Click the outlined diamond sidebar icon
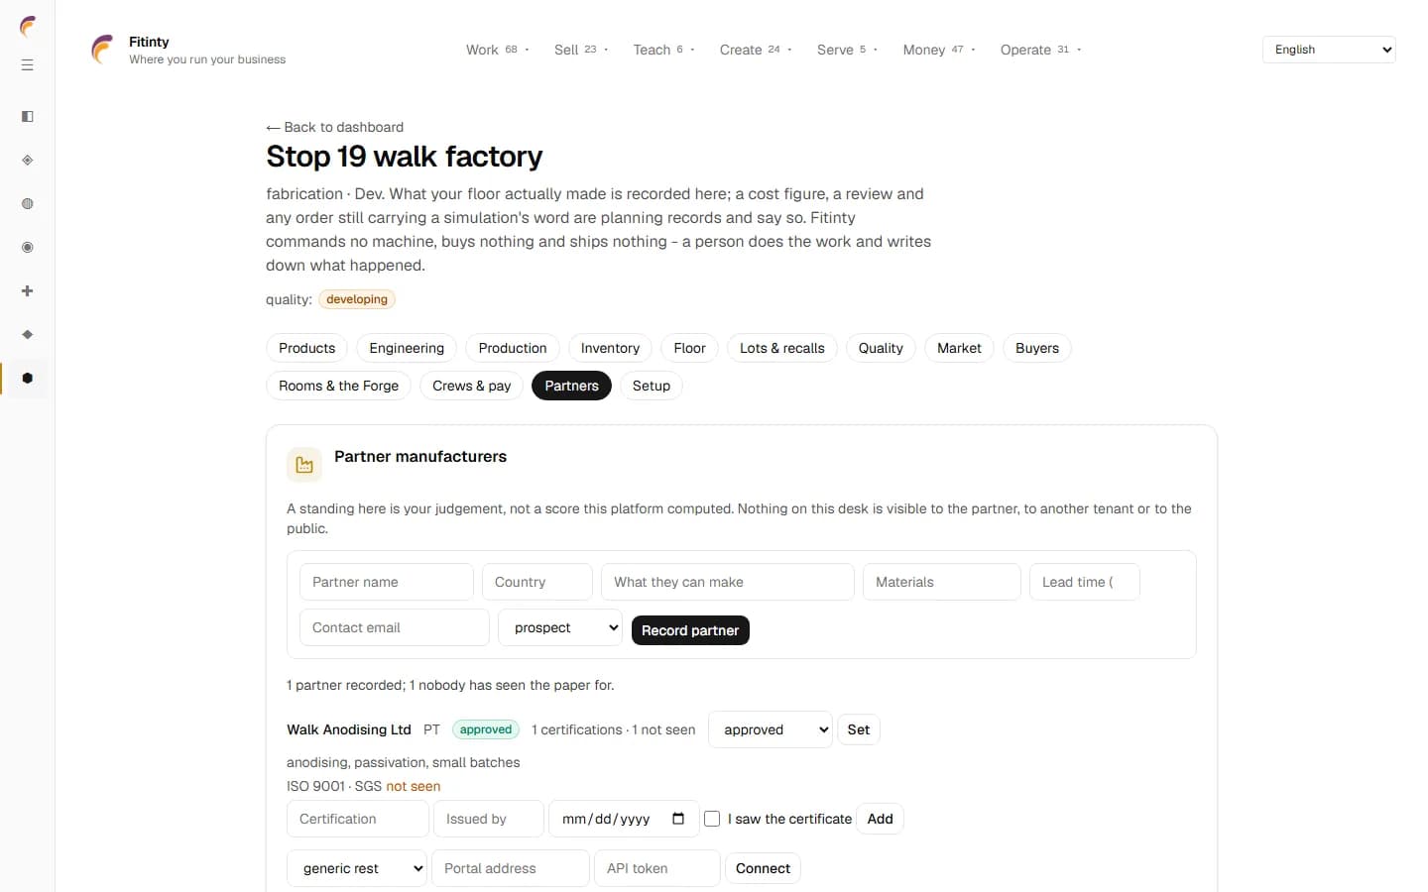 pyautogui.click(x=28, y=161)
